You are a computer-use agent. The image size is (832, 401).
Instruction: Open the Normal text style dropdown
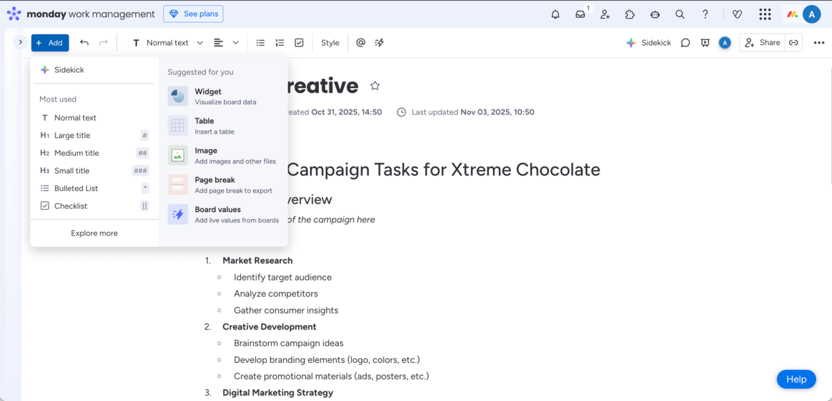(x=166, y=42)
